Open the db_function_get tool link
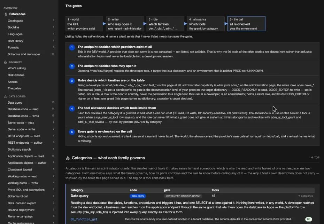 84,219
